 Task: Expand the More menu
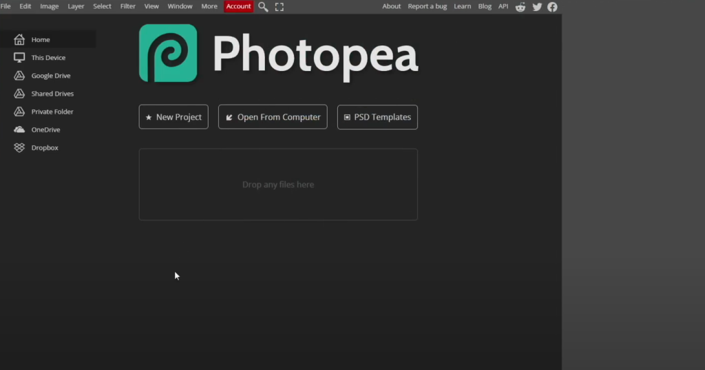(209, 6)
